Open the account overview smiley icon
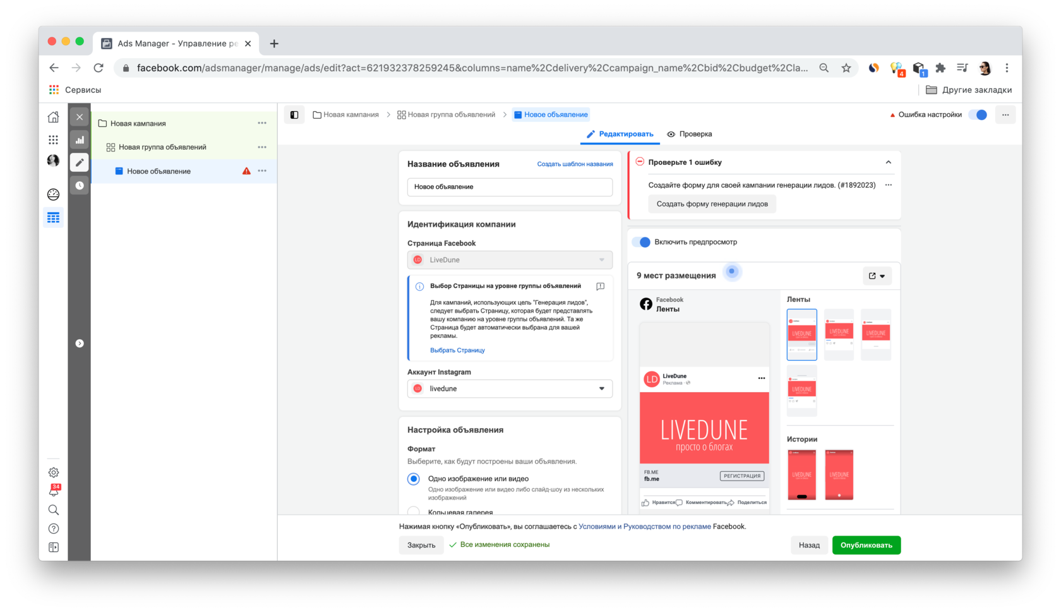Viewport: 1061px width, 612px height. coord(54,195)
